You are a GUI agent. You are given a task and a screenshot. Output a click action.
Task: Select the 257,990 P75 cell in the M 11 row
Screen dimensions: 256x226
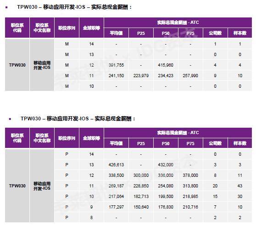click(190, 76)
